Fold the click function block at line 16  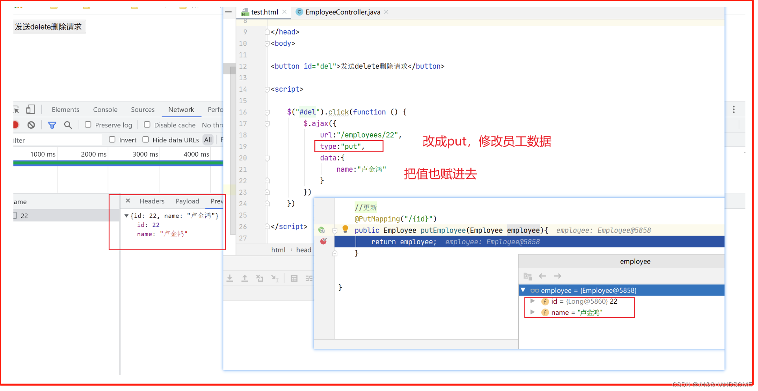tap(267, 112)
